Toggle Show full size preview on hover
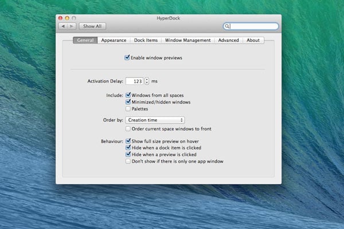The width and height of the screenshot is (344, 229). click(128, 141)
